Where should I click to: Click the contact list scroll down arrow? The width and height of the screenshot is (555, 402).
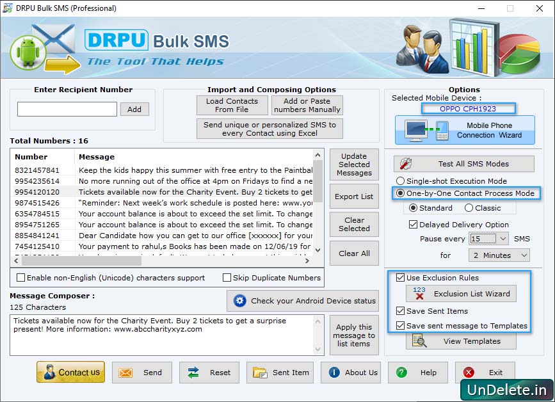[318, 250]
